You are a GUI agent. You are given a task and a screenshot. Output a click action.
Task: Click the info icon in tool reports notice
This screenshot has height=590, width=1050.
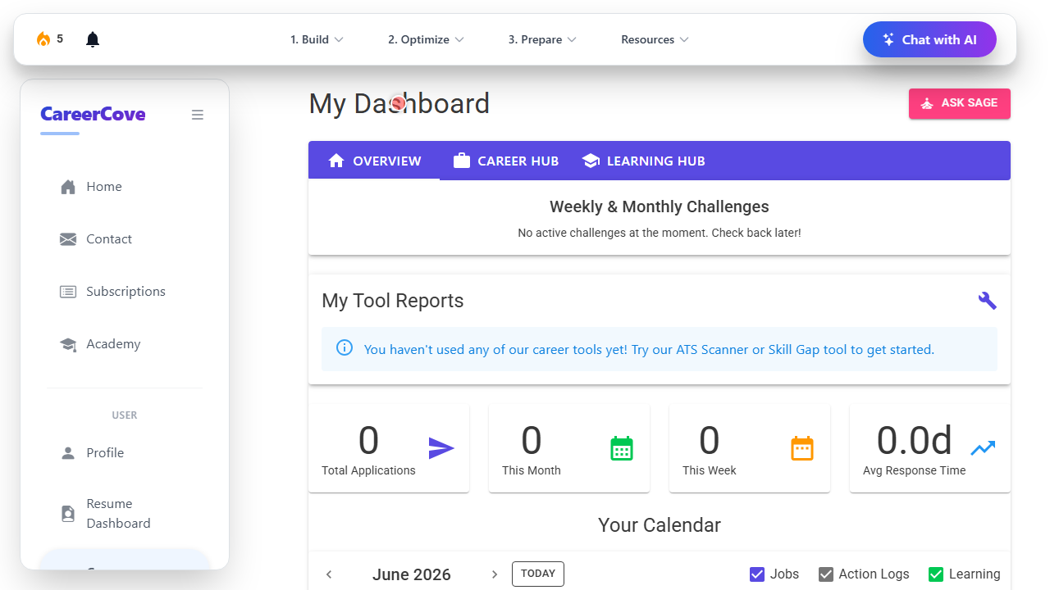point(345,348)
